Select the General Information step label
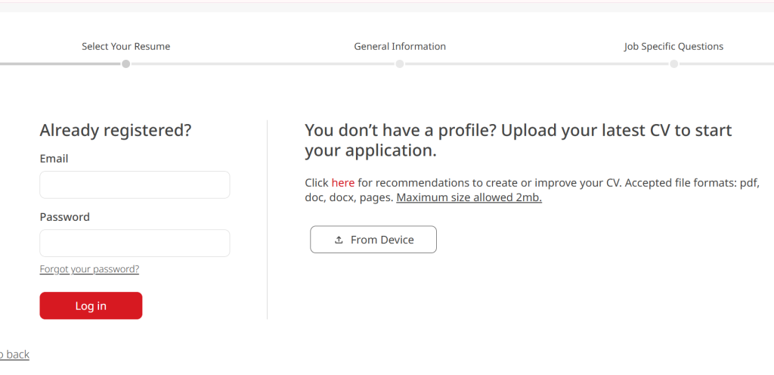Image resolution: width=774 pixels, height=375 pixels. point(400,46)
